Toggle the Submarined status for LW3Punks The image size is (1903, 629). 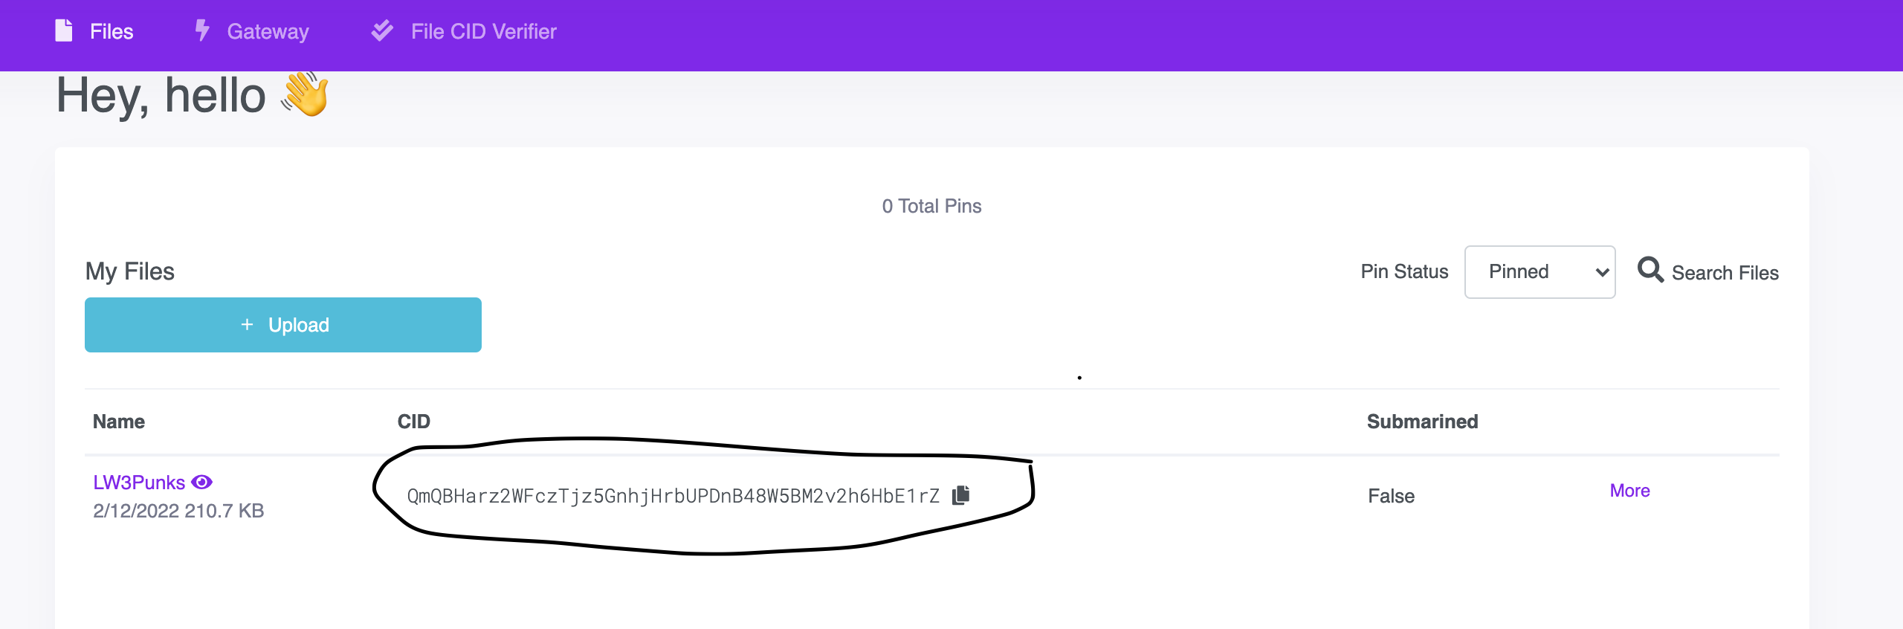(x=1389, y=495)
